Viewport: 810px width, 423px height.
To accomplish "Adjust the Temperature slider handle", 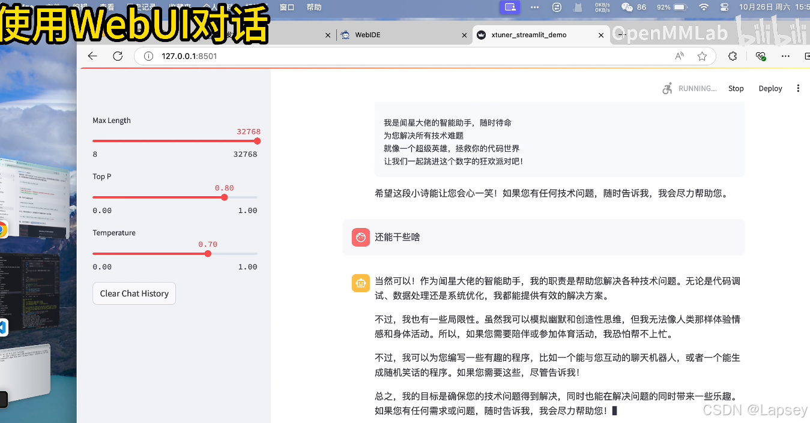I will [208, 253].
